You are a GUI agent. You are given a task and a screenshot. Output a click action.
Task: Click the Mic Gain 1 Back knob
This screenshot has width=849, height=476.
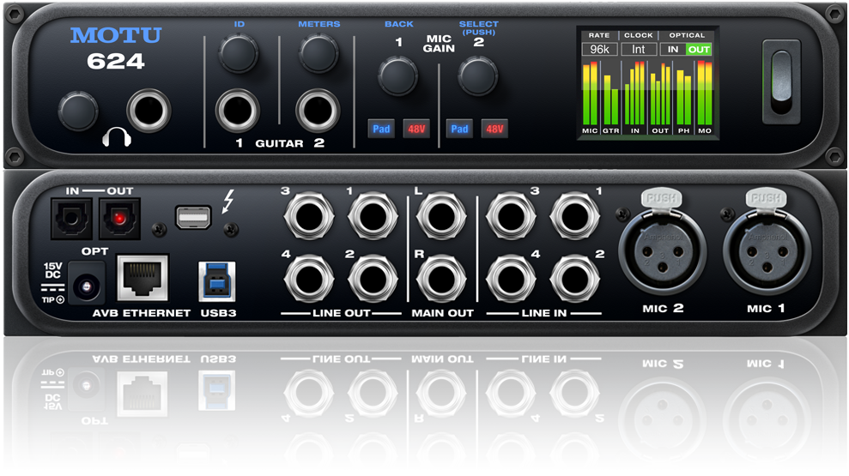(397, 76)
